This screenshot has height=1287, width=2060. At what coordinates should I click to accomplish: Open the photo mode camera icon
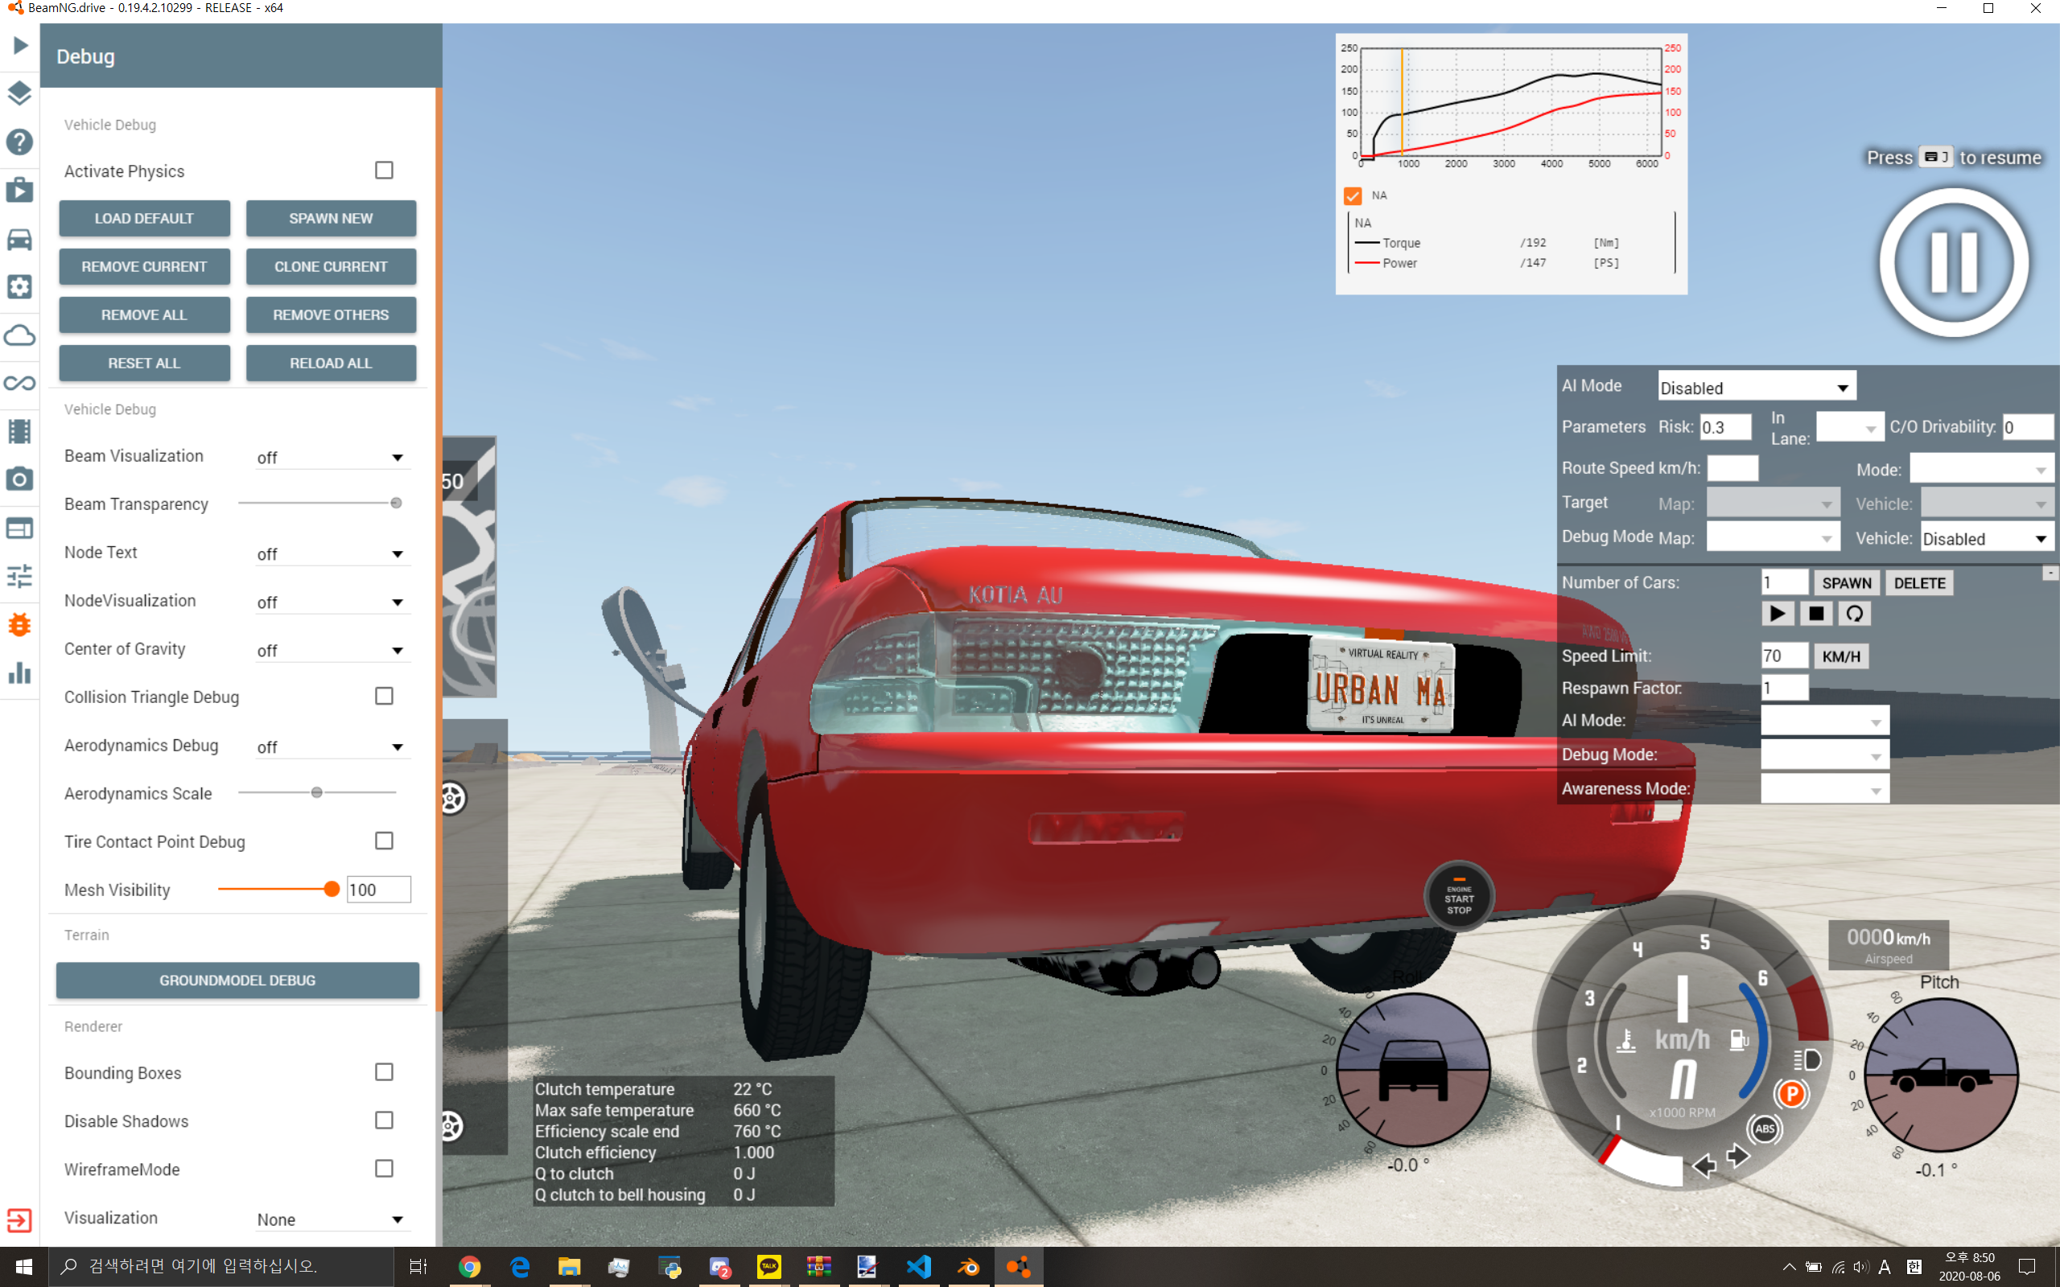(x=19, y=479)
